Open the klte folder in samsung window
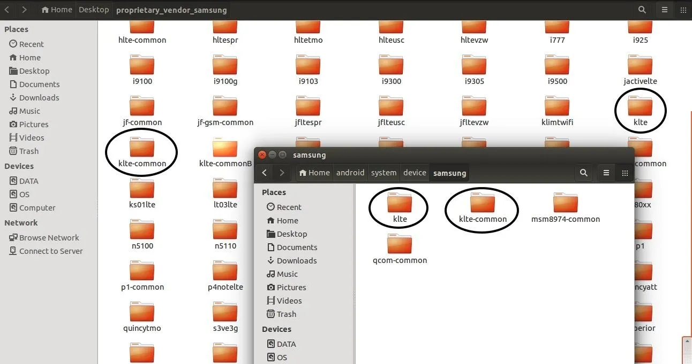This screenshot has width=692, height=364. point(400,208)
